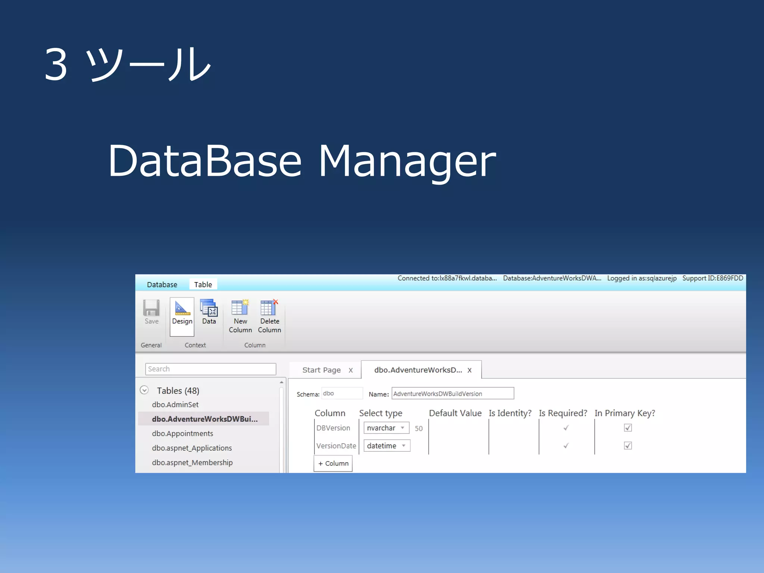Click the Logged in as:sqlazurejp text

tap(642, 278)
